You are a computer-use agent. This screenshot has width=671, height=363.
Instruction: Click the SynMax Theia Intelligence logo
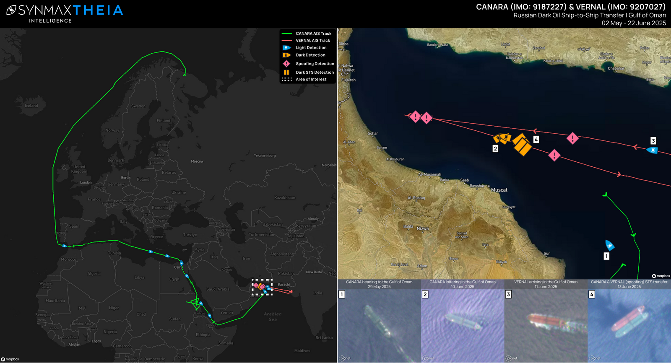[x=65, y=13]
